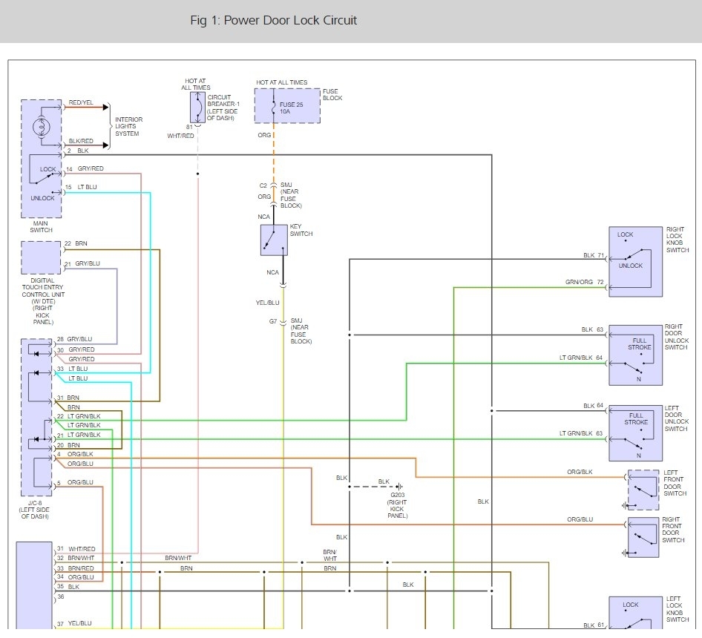Click the Circuit Breaker 1 symbol

coord(197,107)
